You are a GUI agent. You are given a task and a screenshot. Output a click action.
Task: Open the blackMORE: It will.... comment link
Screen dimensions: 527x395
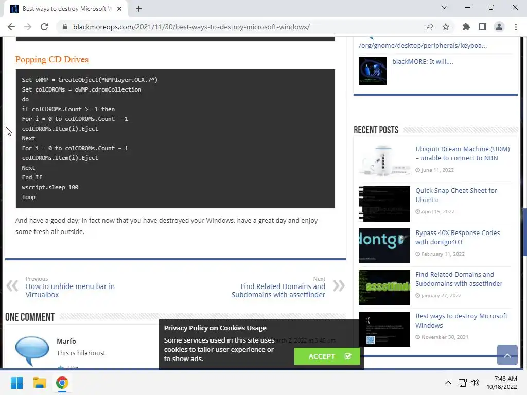pos(423,62)
